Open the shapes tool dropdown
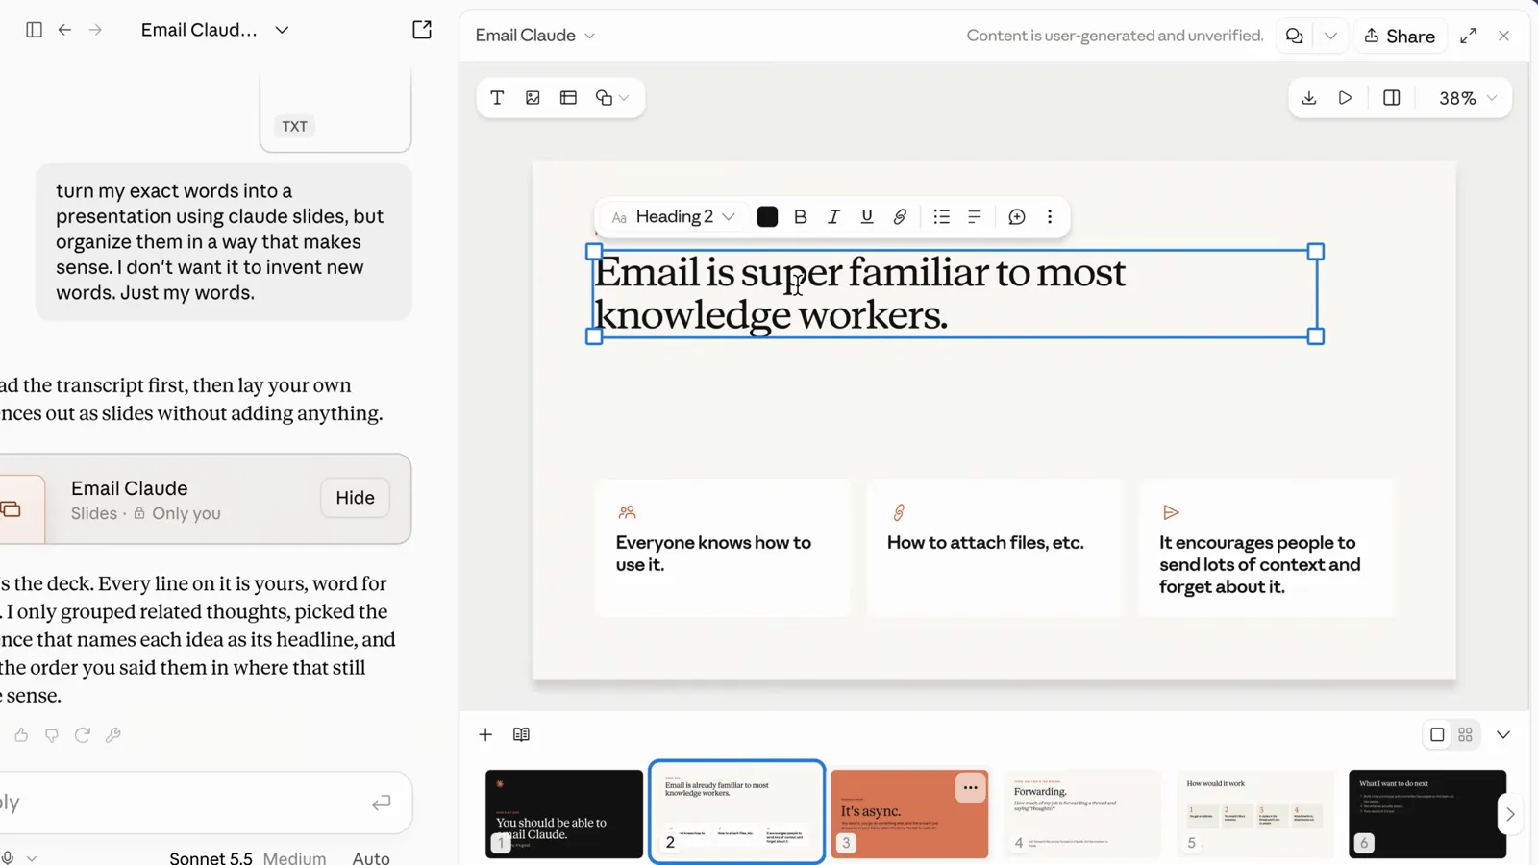Viewport: 1538px width, 865px height. pyautogui.click(x=612, y=98)
